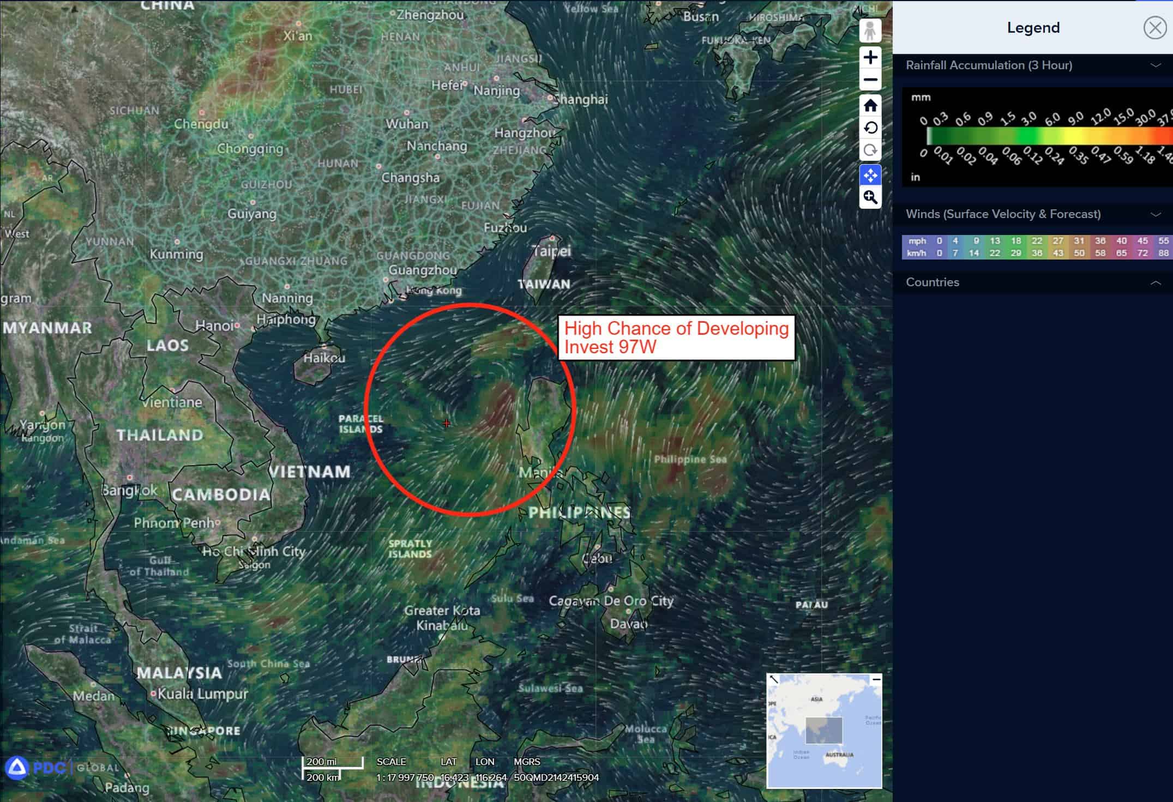Zoom out with the minus button
The width and height of the screenshot is (1173, 802).
click(x=870, y=80)
